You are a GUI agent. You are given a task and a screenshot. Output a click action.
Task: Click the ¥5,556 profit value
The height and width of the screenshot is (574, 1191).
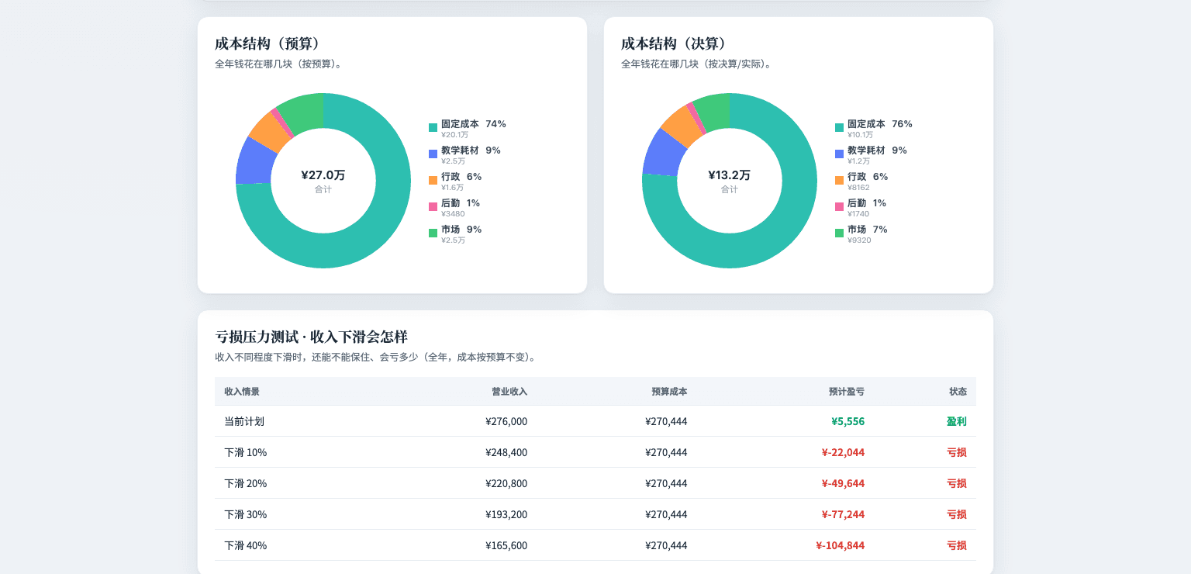[848, 421]
